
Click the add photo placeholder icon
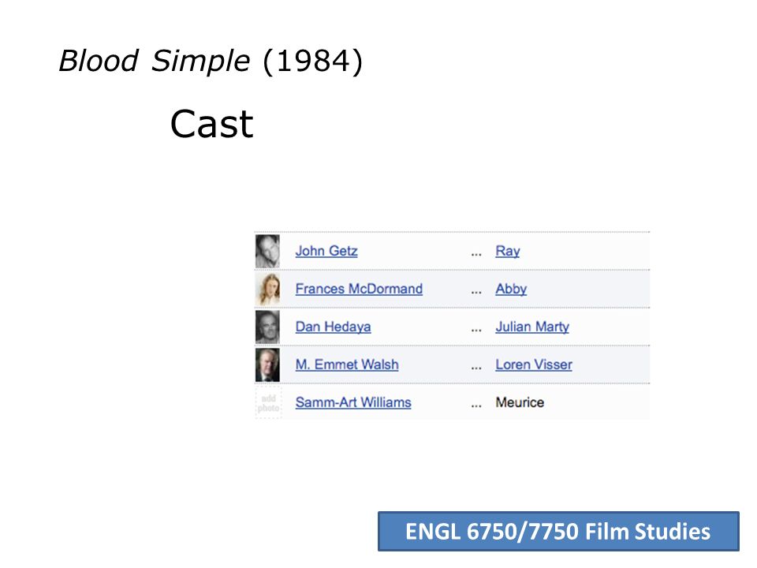point(268,402)
